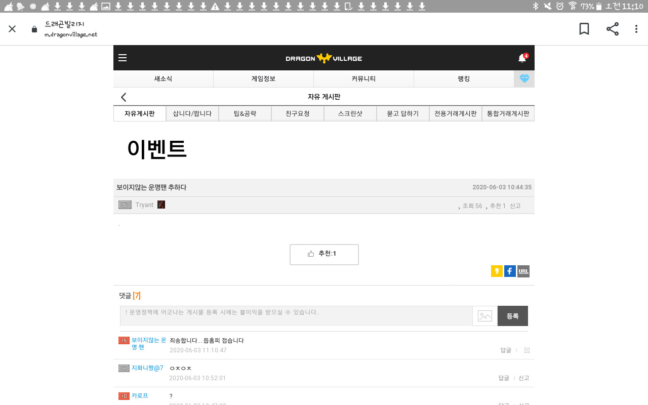Screen dimensions: 648x405
Task: Click the blue diamond icon
Action: tap(524, 78)
